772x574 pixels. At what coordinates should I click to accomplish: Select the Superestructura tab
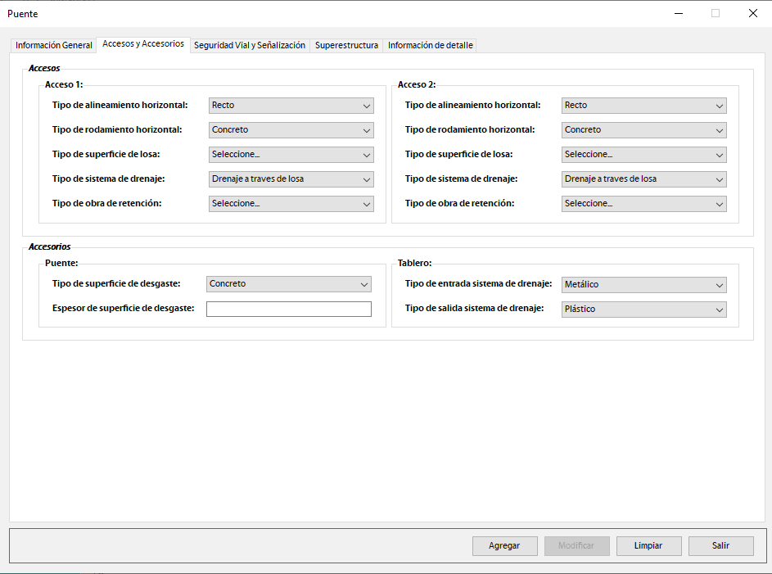(346, 46)
